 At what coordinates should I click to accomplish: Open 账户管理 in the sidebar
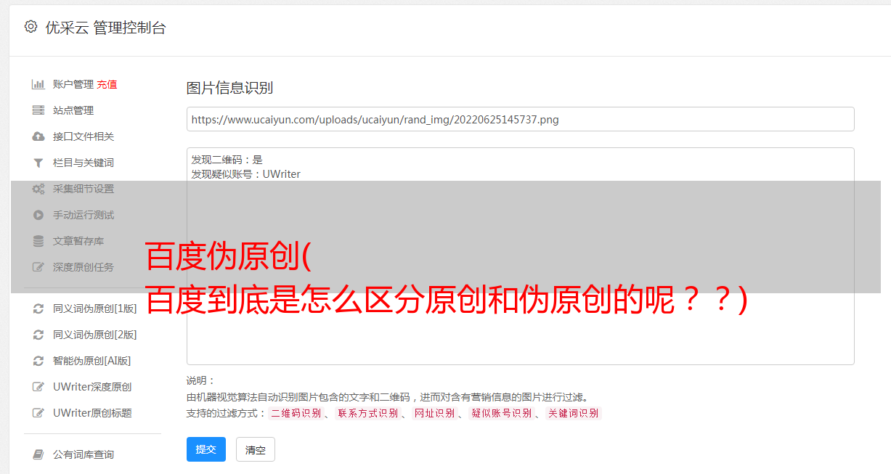pos(73,84)
